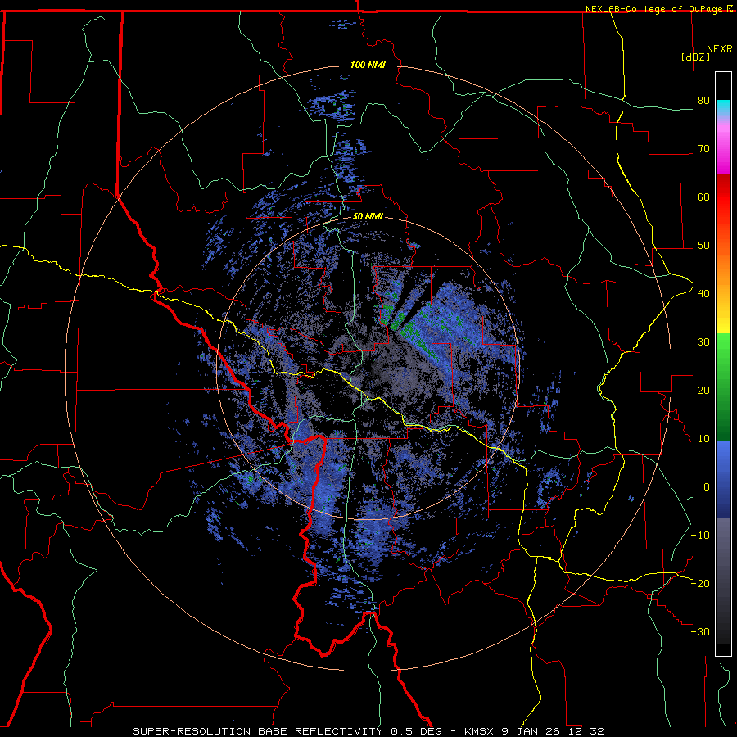Click the -30 dBZ scale value

coord(700,631)
